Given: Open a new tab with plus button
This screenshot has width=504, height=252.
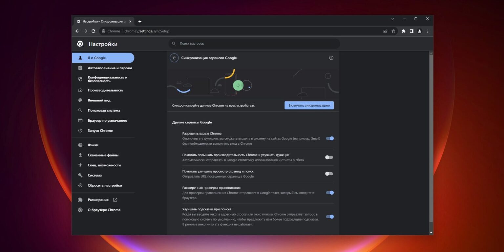Looking at the screenshot, I should (x=140, y=21).
